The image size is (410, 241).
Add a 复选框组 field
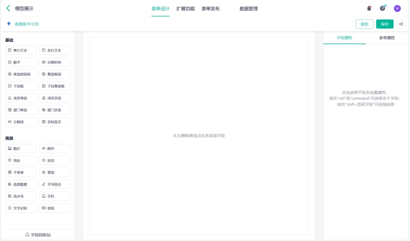click(55, 74)
